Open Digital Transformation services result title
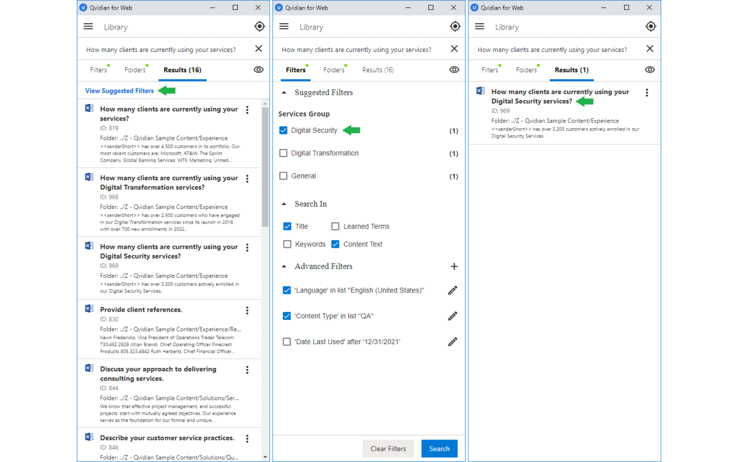 tap(169, 182)
